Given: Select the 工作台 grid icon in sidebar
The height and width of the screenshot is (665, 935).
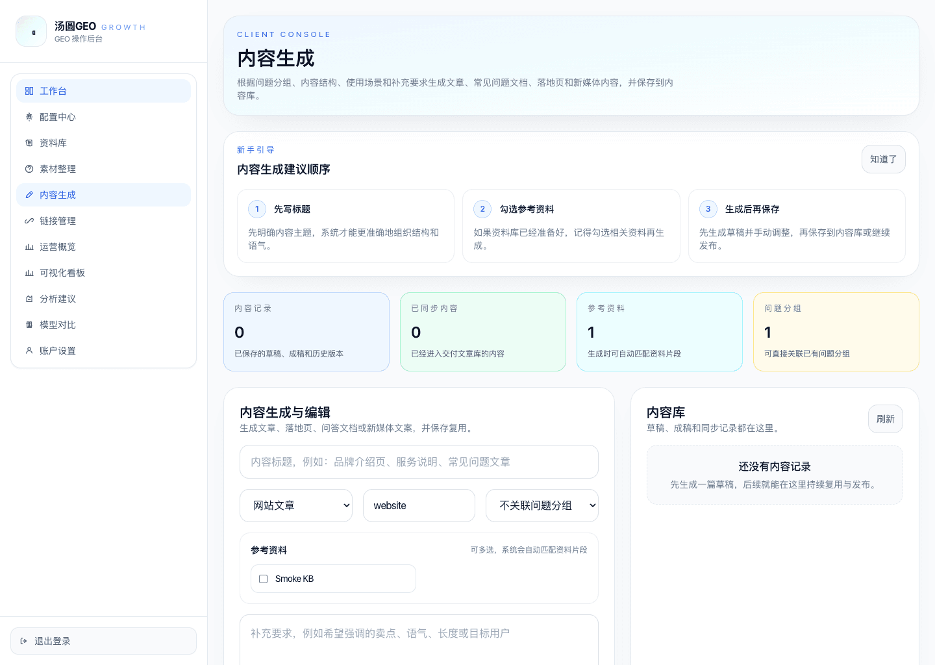Looking at the screenshot, I should pos(29,91).
